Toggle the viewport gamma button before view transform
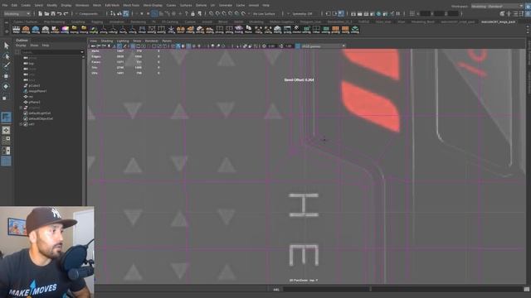The height and width of the screenshot is (298, 531). (298, 46)
